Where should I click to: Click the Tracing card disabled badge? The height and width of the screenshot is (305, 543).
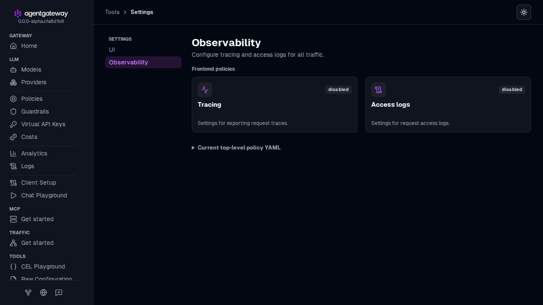(339, 89)
